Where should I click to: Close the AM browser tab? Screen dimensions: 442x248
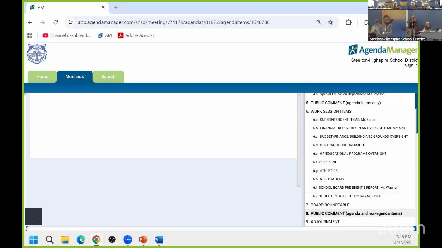[x=103, y=7]
